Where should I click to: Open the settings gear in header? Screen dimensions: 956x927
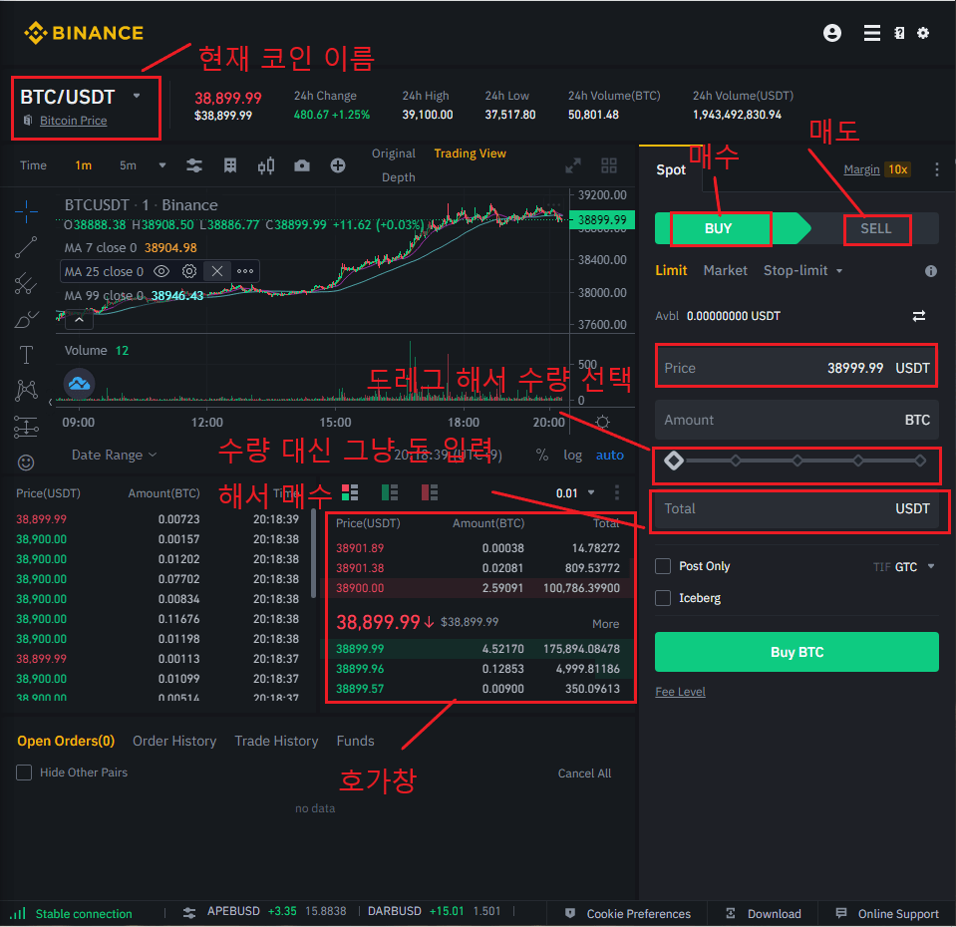pos(923,33)
